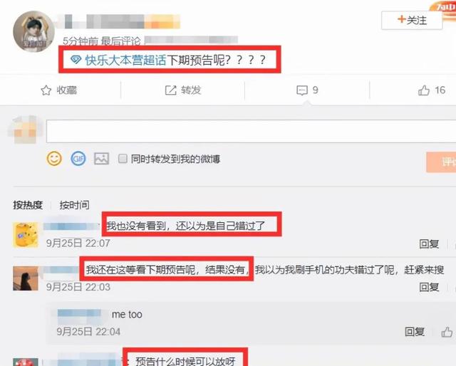Click the star icon next to 收藏
This screenshot has height=366, width=456.
point(46,90)
